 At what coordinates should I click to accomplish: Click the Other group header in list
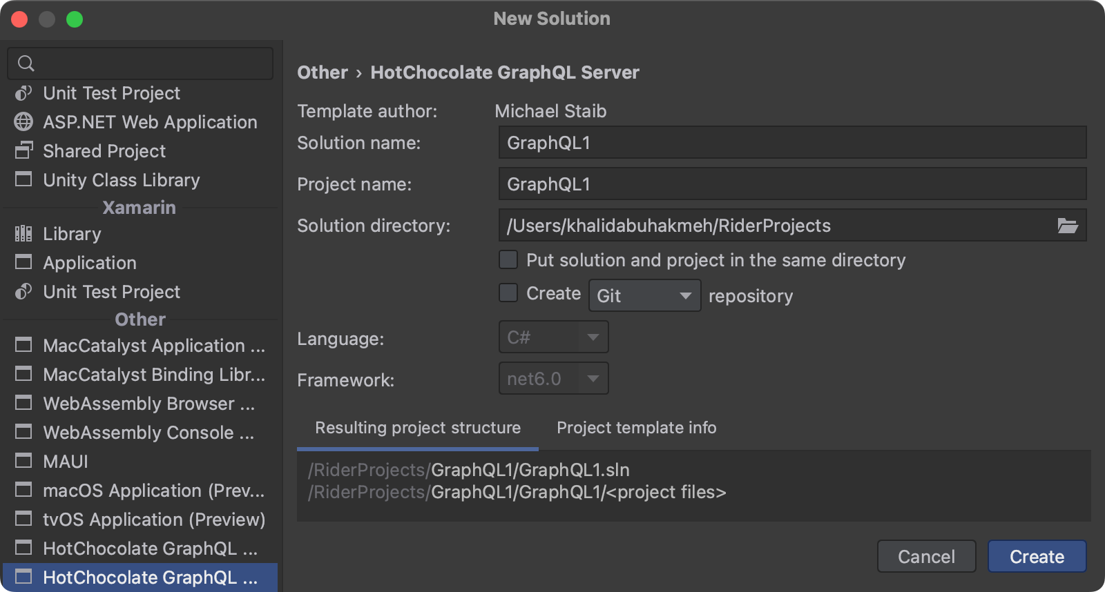tap(140, 319)
